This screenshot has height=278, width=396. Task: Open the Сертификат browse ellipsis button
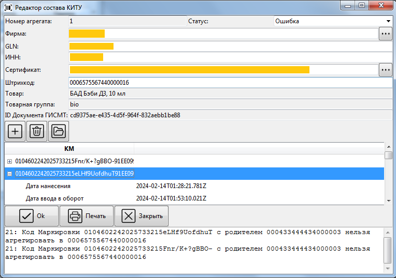(x=385, y=69)
